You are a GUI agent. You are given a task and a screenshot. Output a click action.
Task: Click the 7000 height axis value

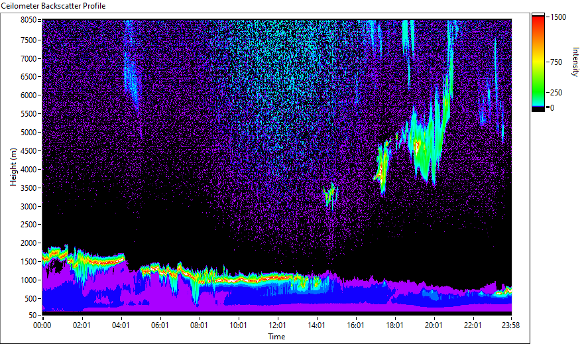(x=29, y=58)
